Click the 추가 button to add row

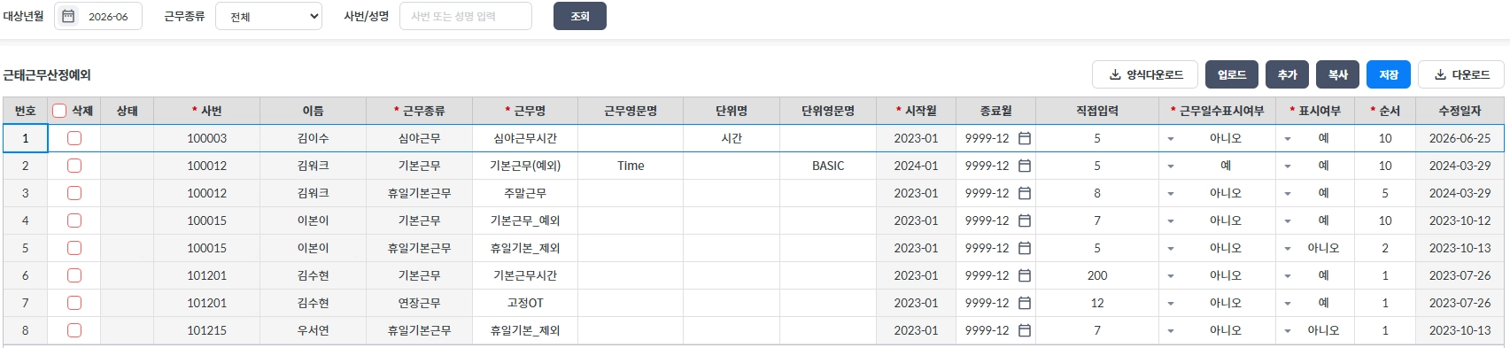(1288, 74)
